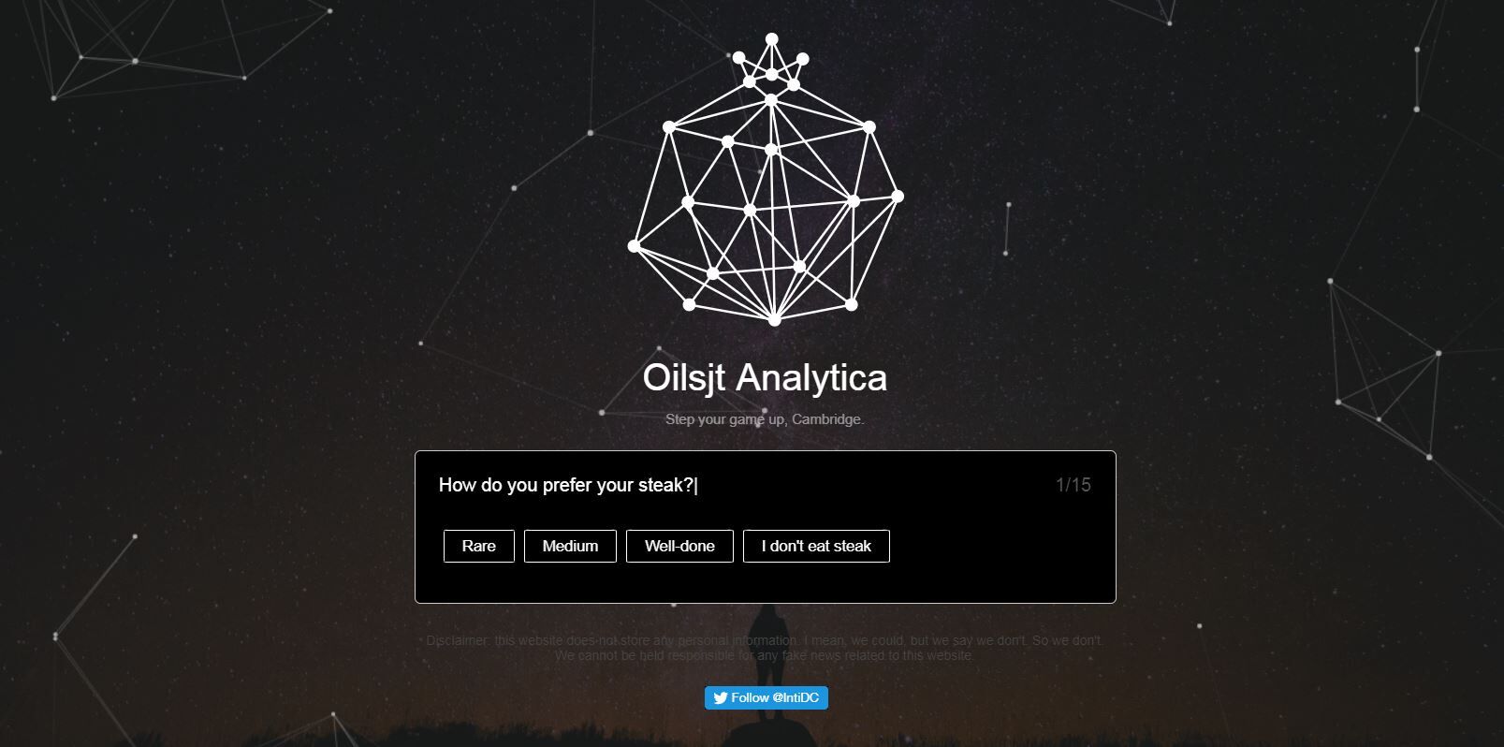Click the Twitter bird icon

(x=721, y=697)
